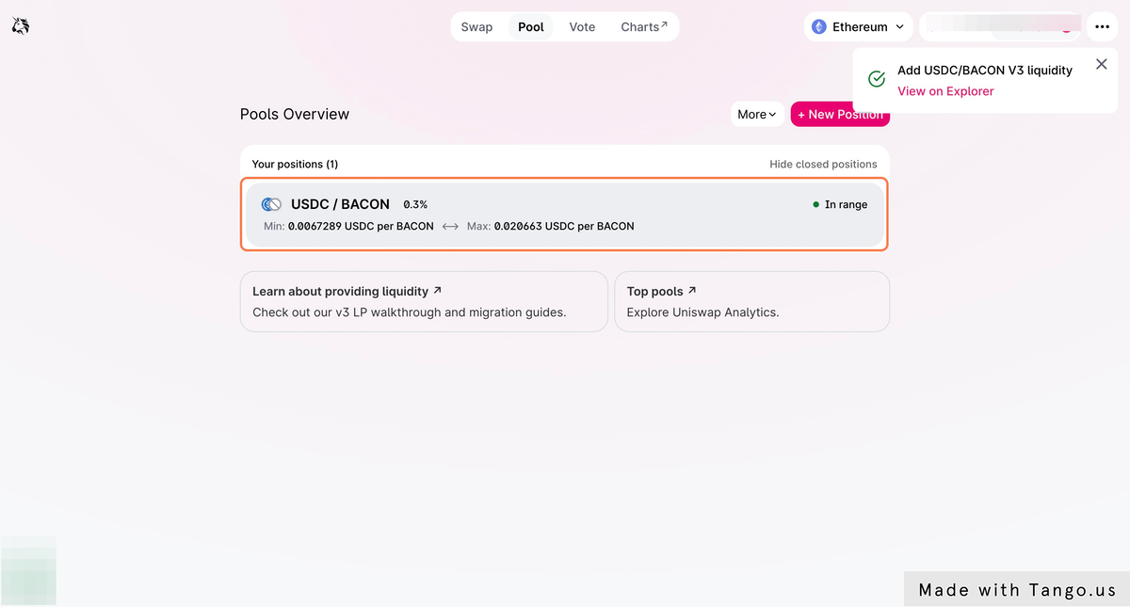This screenshot has width=1130, height=607.
Task: Click Explore Uniswap Analytics text
Action: pos(702,312)
